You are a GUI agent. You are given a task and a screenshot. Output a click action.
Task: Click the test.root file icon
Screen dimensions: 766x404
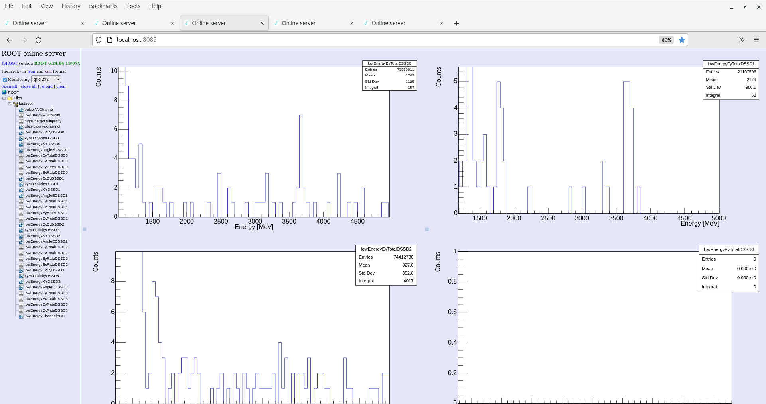pyautogui.click(x=16, y=104)
